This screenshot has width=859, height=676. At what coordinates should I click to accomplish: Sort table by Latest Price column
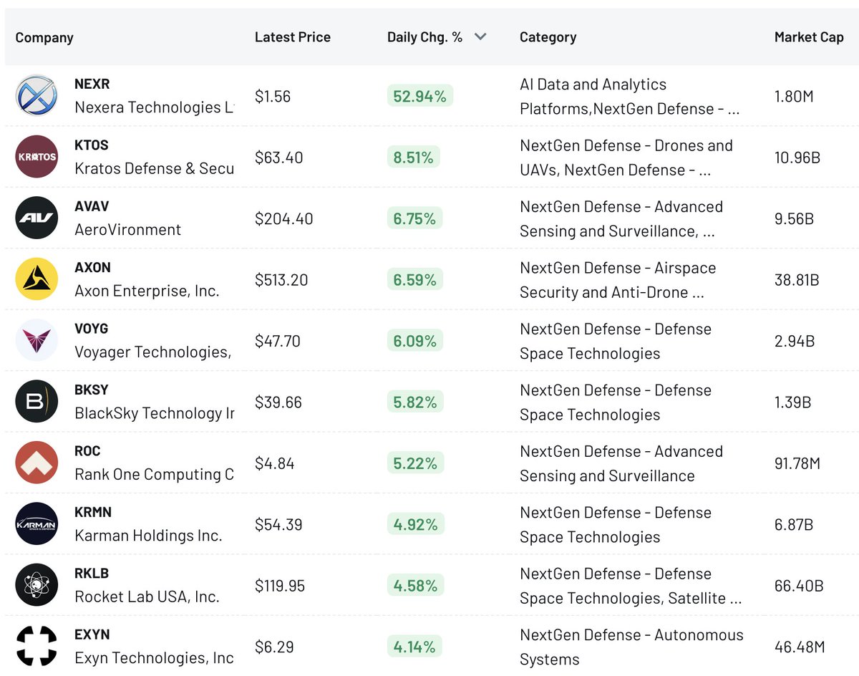point(293,37)
